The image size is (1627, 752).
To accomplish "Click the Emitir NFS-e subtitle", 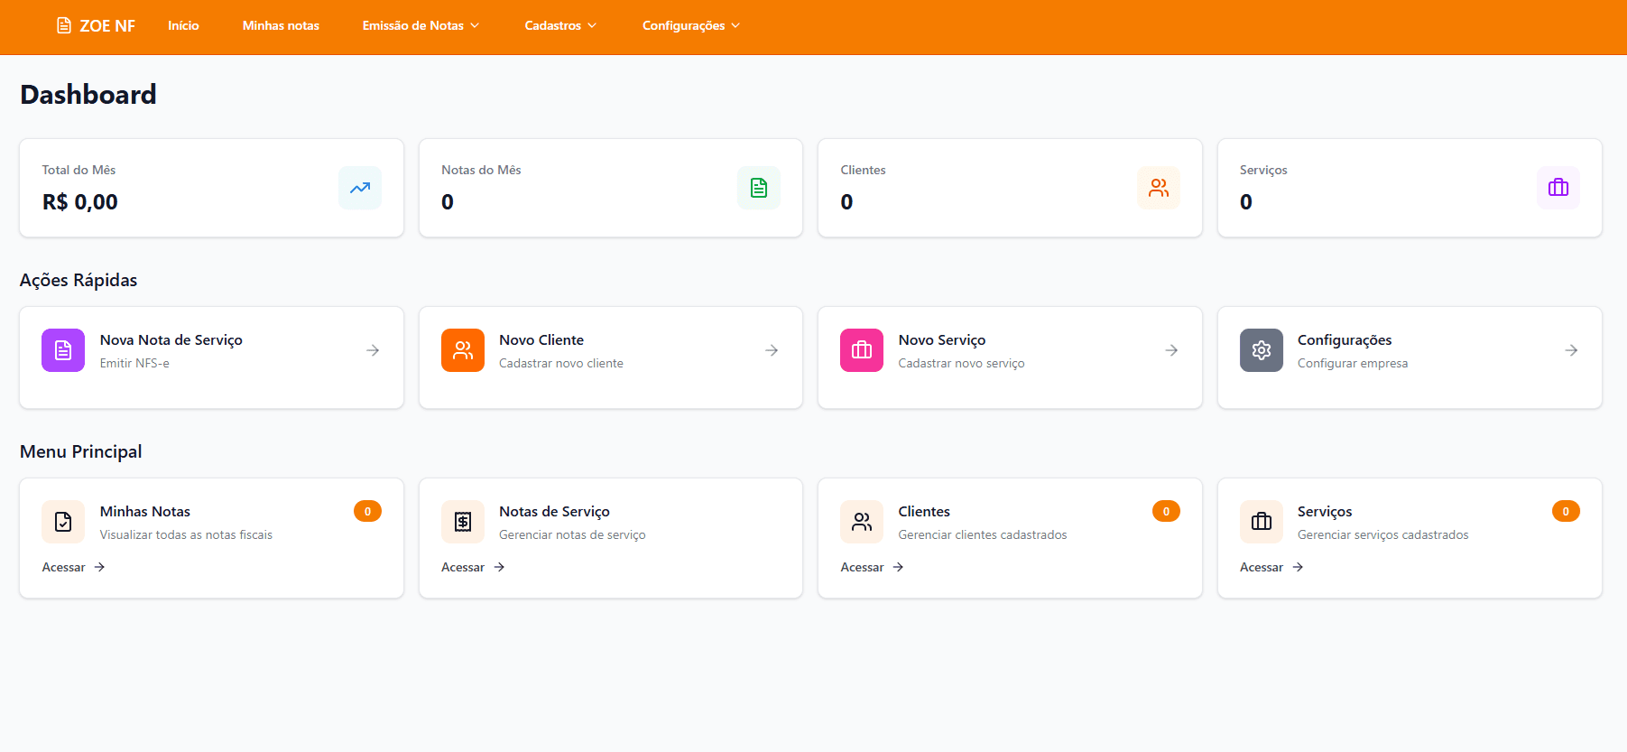I will 134,363.
